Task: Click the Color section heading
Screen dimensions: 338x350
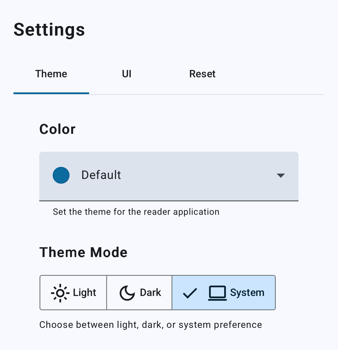Action: tap(57, 129)
